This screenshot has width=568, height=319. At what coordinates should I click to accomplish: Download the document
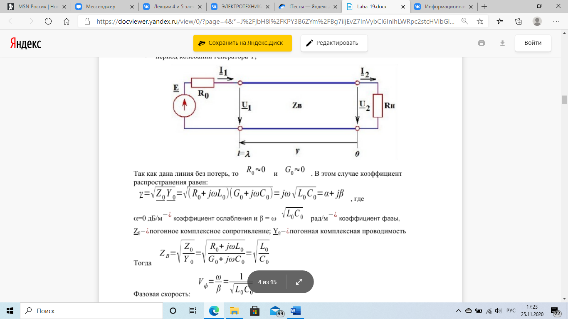[x=502, y=43]
